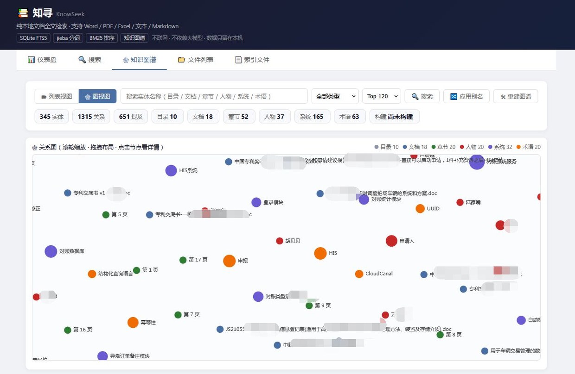Open the 仪表盘 dashboard tab
This screenshot has width=575, height=374.
(42, 60)
